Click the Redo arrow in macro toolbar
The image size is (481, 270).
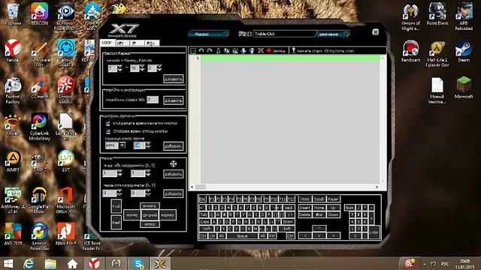[210, 50]
